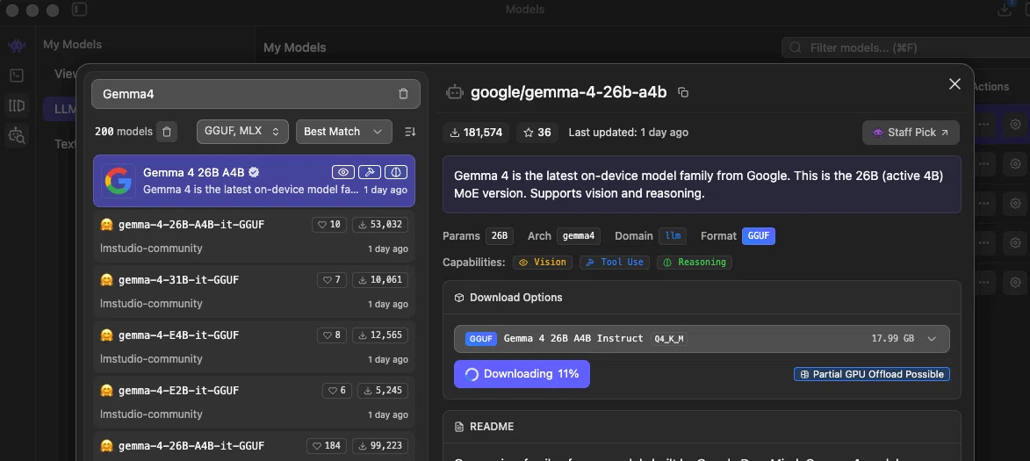This screenshot has height=461, width=1030.
Task: Select the gemma-4-E4B-it-GGUF result
Action: (254, 346)
